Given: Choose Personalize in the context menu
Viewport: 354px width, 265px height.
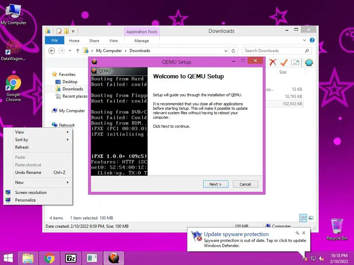Looking at the screenshot, I should pos(43,200).
